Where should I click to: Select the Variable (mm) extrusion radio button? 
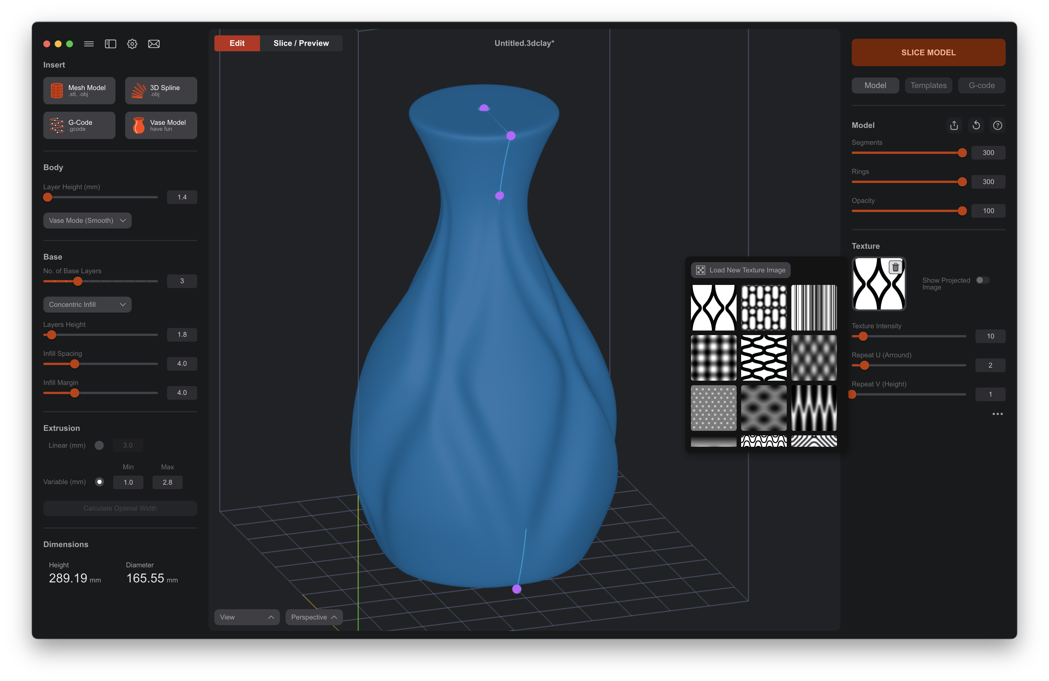click(x=99, y=482)
